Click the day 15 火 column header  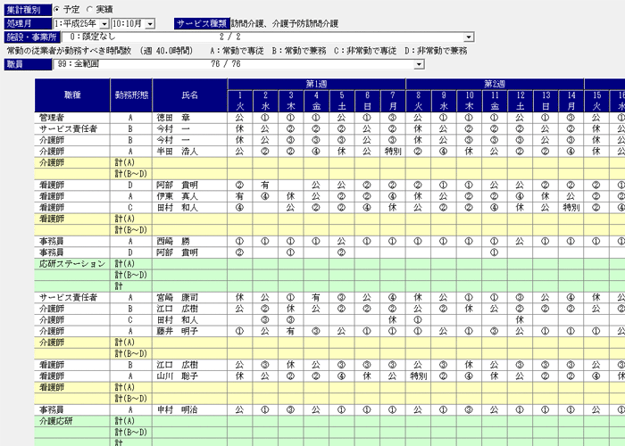(596, 101)
